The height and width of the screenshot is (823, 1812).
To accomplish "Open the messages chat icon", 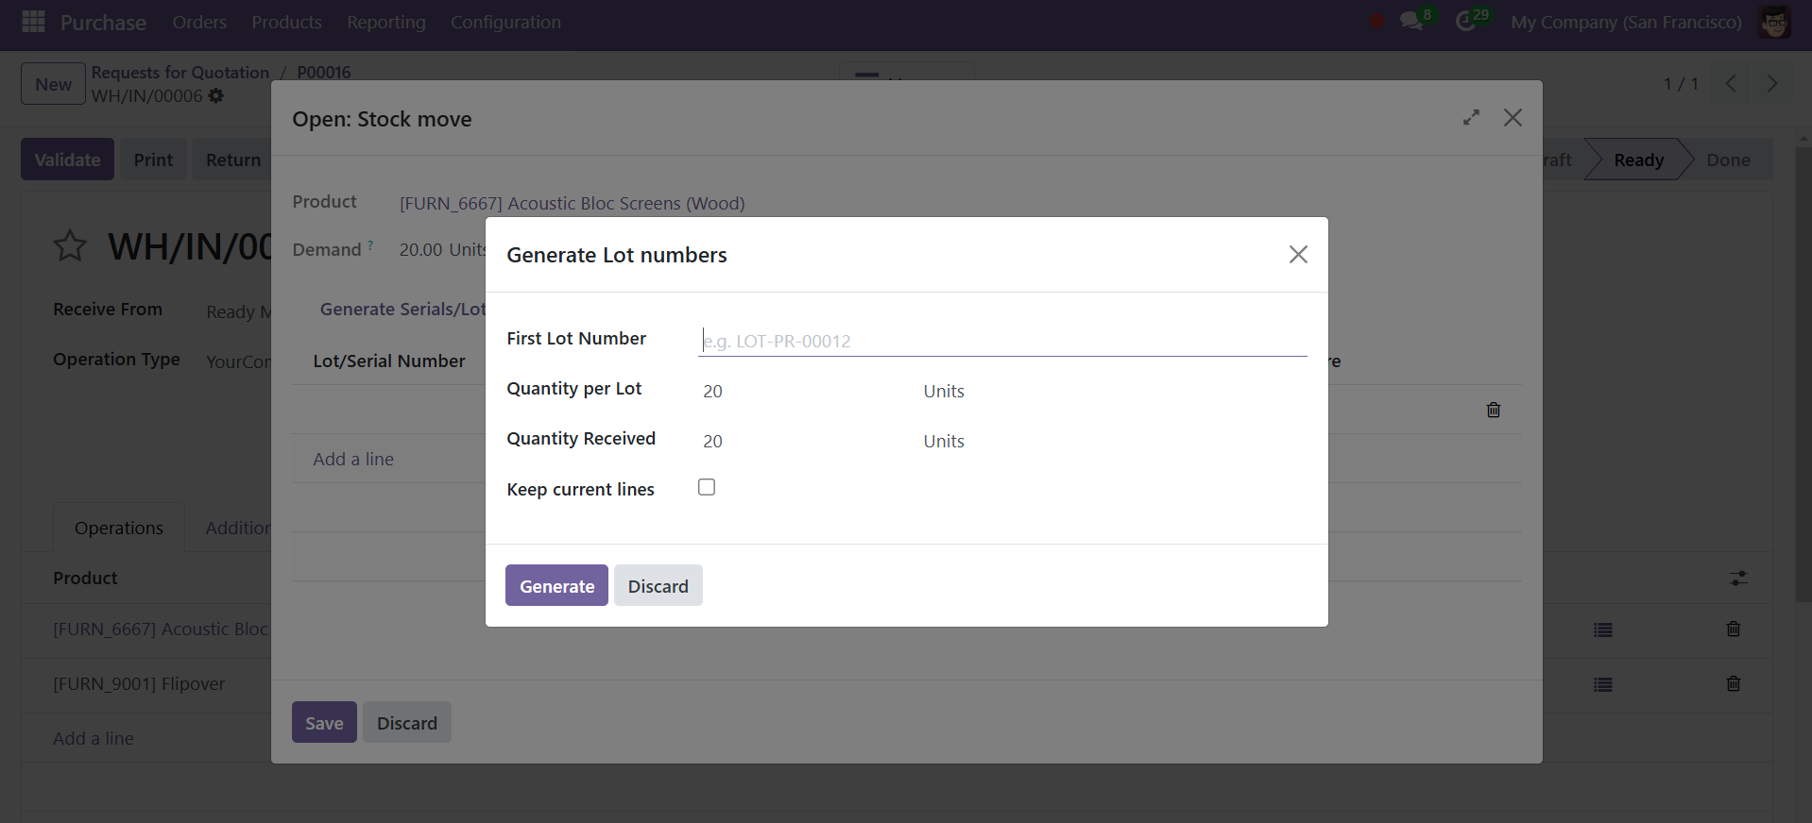I will point(1411,22).
